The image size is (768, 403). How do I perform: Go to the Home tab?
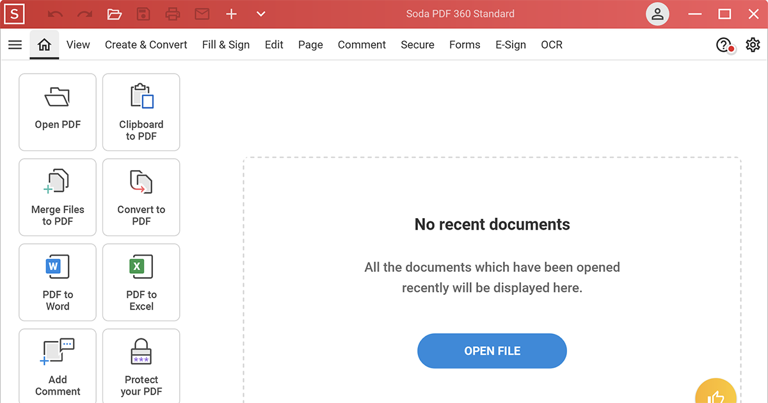pyautogui.click(x=44, y=45)
